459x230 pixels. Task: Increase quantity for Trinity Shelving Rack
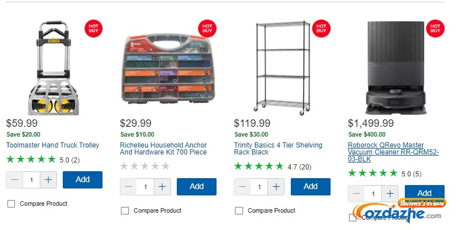[x=276, y=187]
